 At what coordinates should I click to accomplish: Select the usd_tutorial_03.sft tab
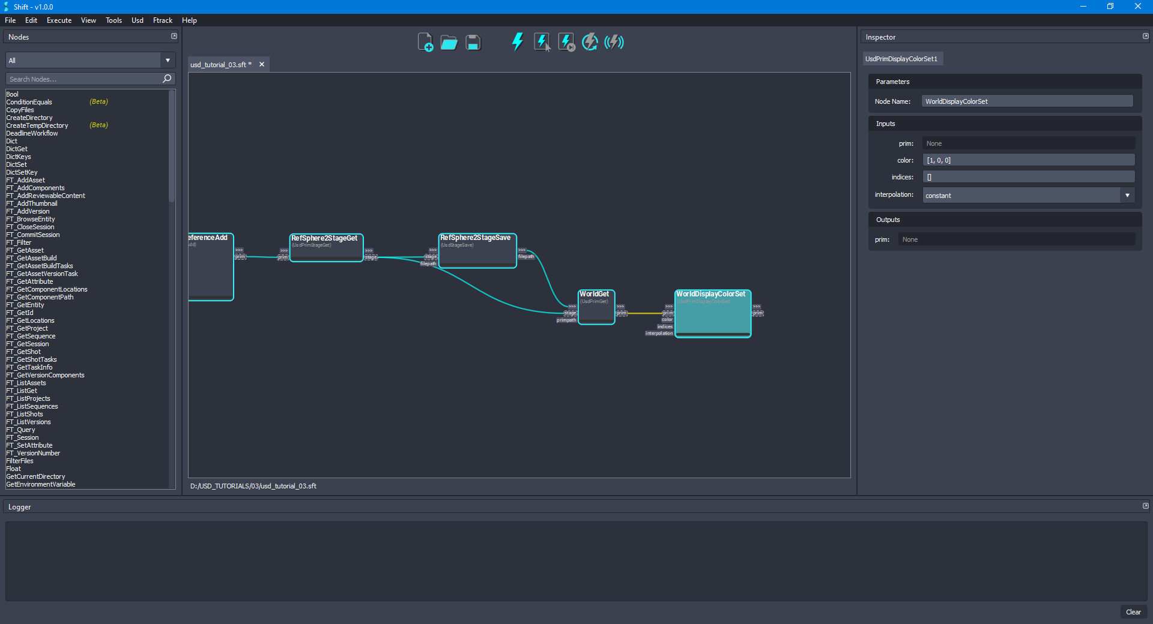tap(220, 64)
